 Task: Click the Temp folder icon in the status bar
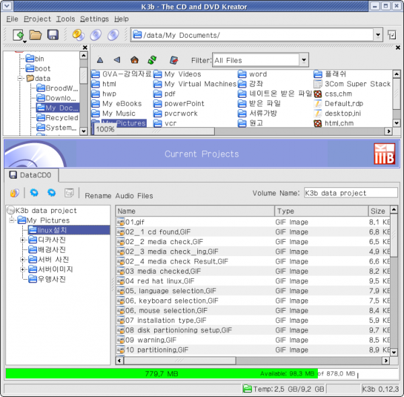(x=247, y=388)
